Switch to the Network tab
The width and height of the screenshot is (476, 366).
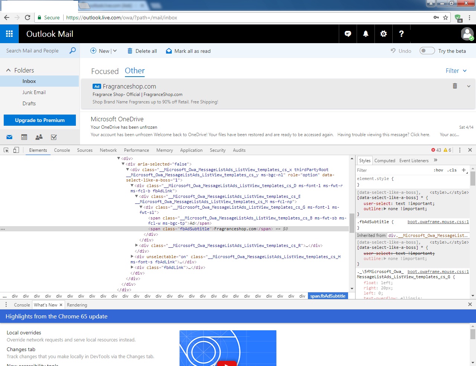click(x=108, y=150)
